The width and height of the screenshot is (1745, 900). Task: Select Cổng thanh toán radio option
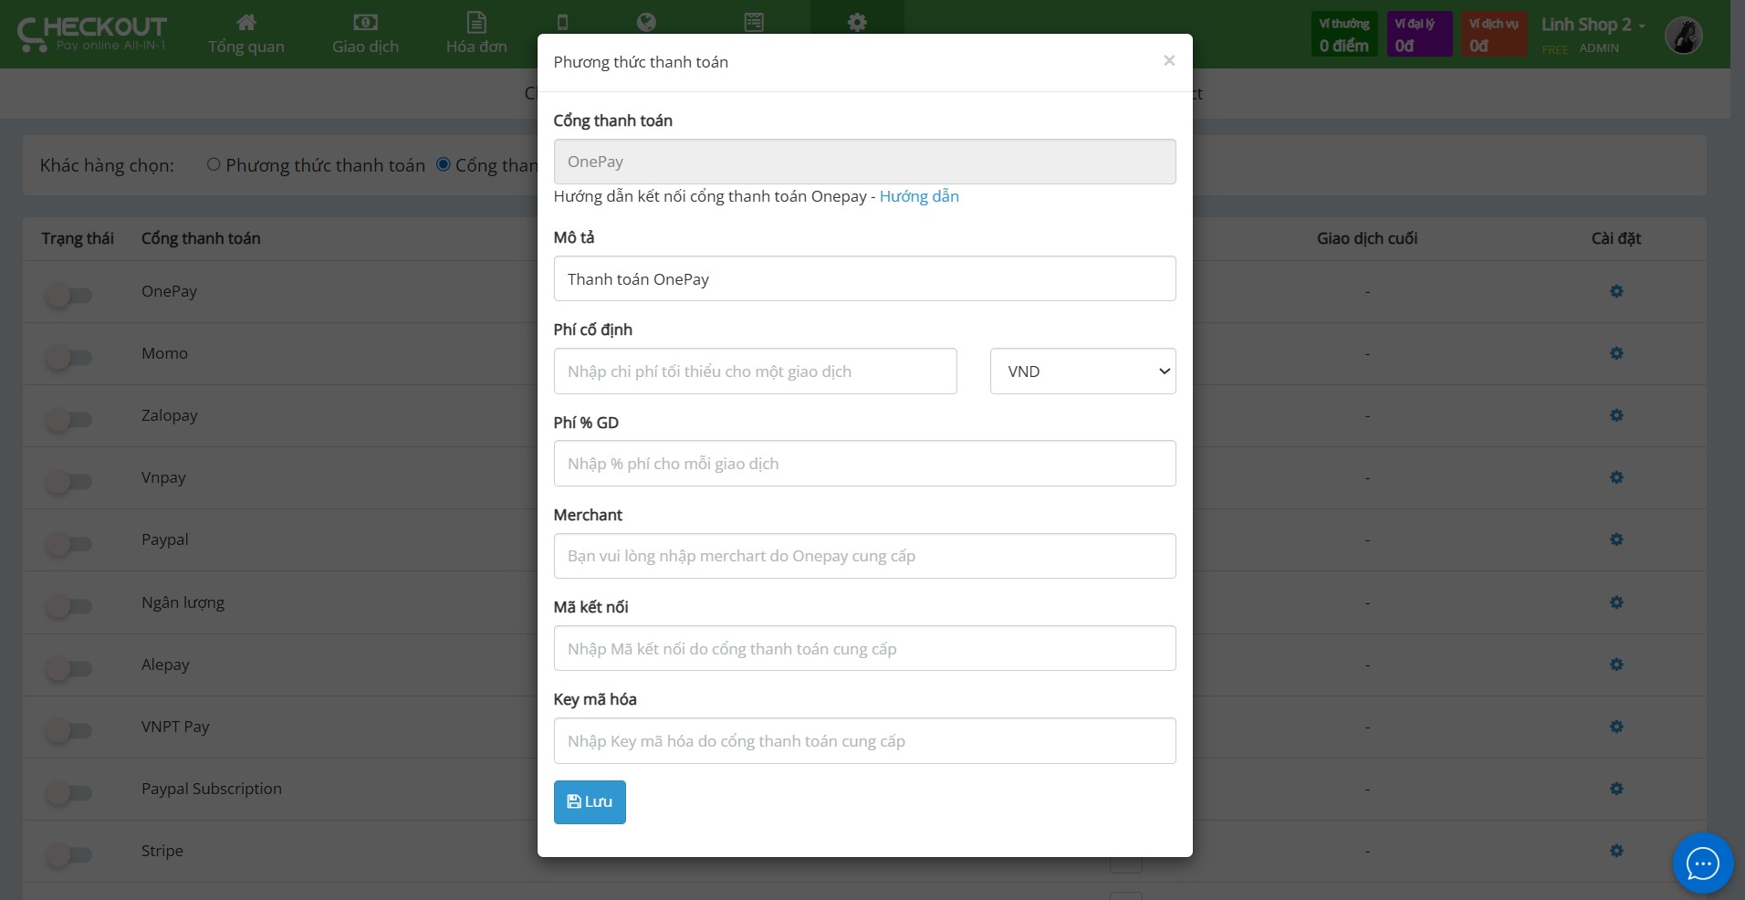click(444, 164)
